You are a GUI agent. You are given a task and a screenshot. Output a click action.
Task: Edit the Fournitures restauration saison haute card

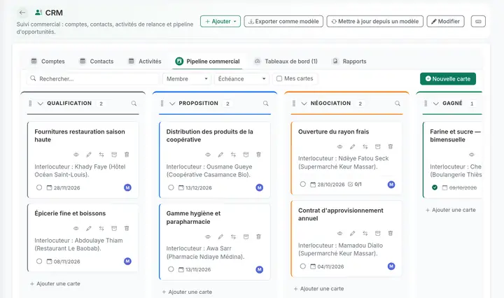click(x=89, y=155)
